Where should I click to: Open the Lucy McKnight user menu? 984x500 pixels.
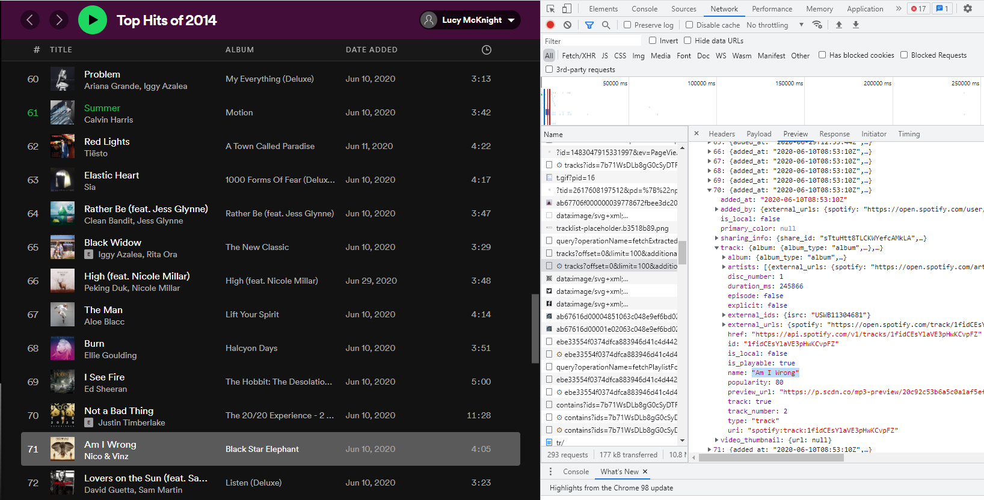(470, 20)
